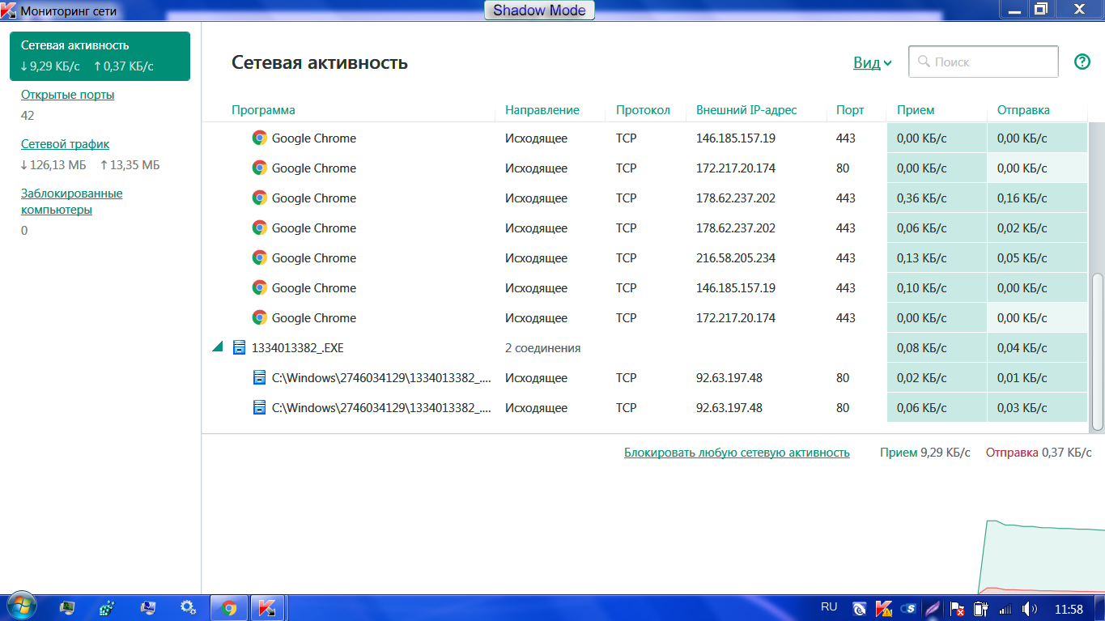
Task: Click the Поиск search field
Action: coord(984,62)
